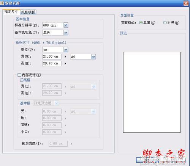Image resolution: width=190 pixels, height=166 pixels.
Task: Switch to the 指定尺寸 tab
Action: [x=11, y=12]
